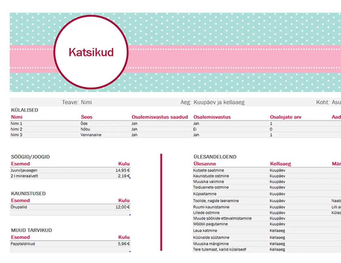The height and width of the screenshot is (263, 341).
Task: Click the Toolide, nagide laenamine task
Action: [216, 201]
